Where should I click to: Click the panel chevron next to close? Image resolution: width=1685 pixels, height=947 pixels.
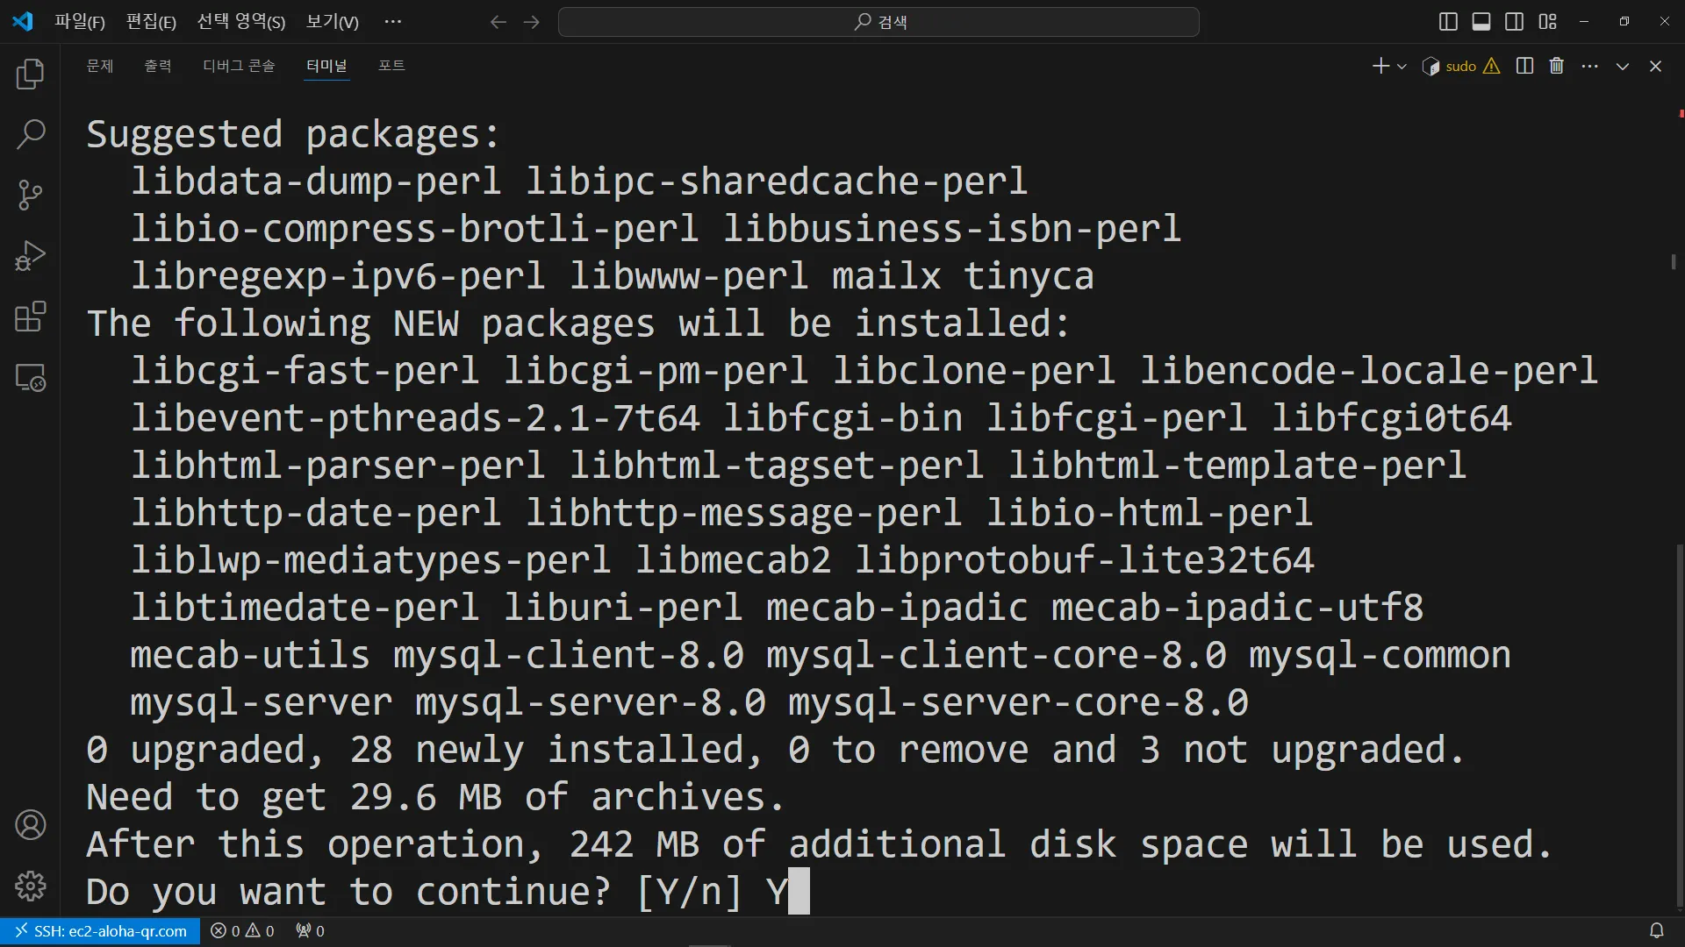1622,67
